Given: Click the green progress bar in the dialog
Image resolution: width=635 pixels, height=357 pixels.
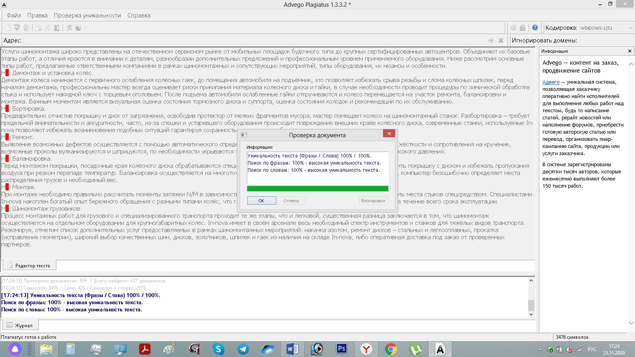Looking at the screenshot, I should click(317, 189).
